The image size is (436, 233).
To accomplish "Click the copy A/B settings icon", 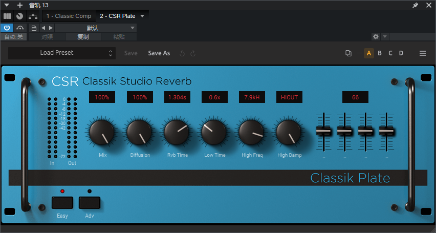I will (x=348, y=53).
